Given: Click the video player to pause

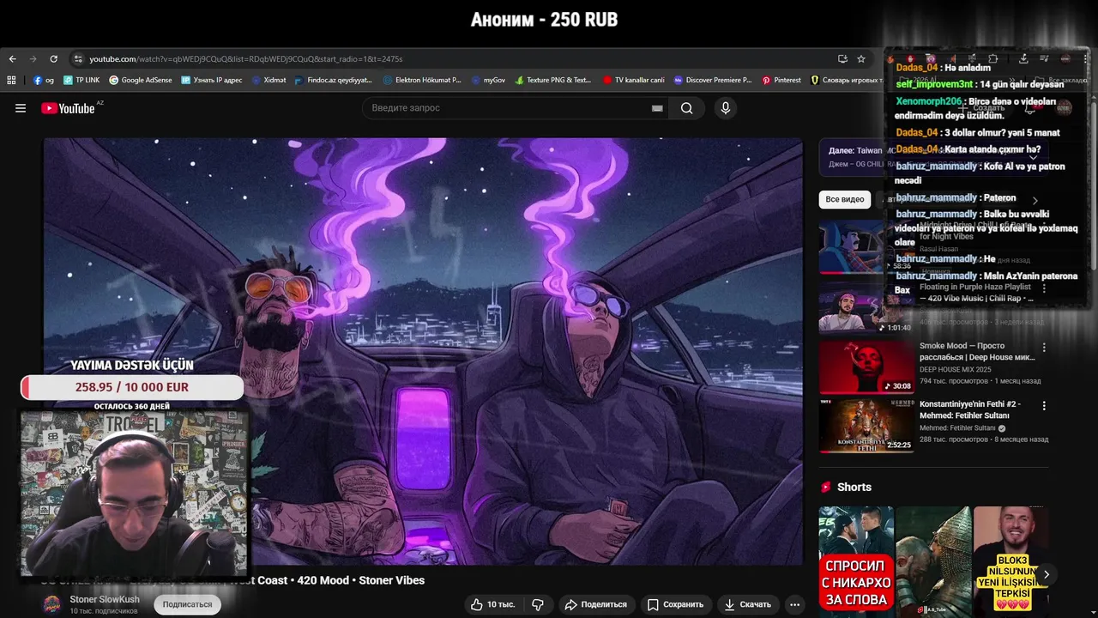Looking at the screenshot, I should 423,351.
